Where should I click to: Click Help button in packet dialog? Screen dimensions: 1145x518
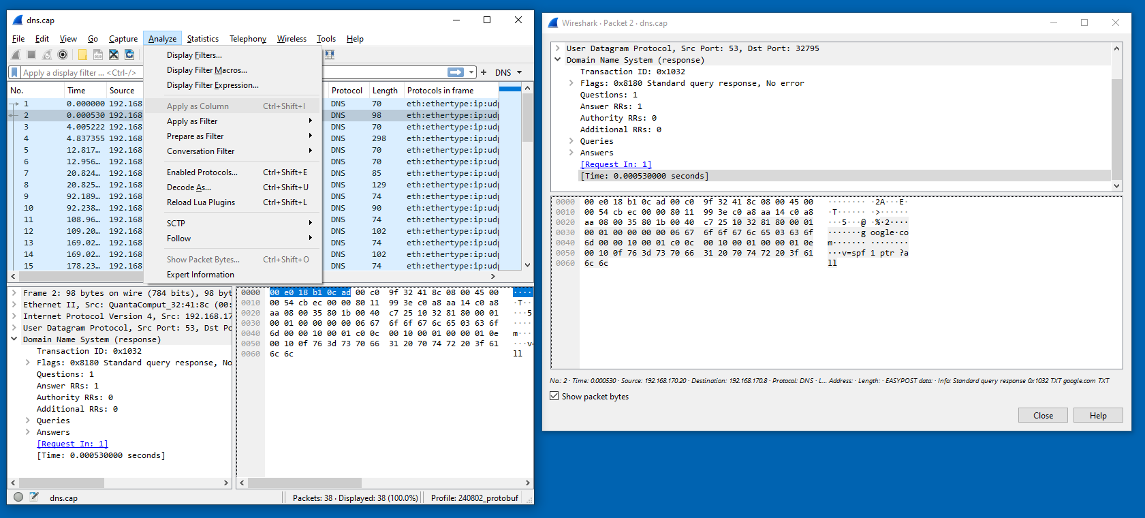[x=1098, y=415]
